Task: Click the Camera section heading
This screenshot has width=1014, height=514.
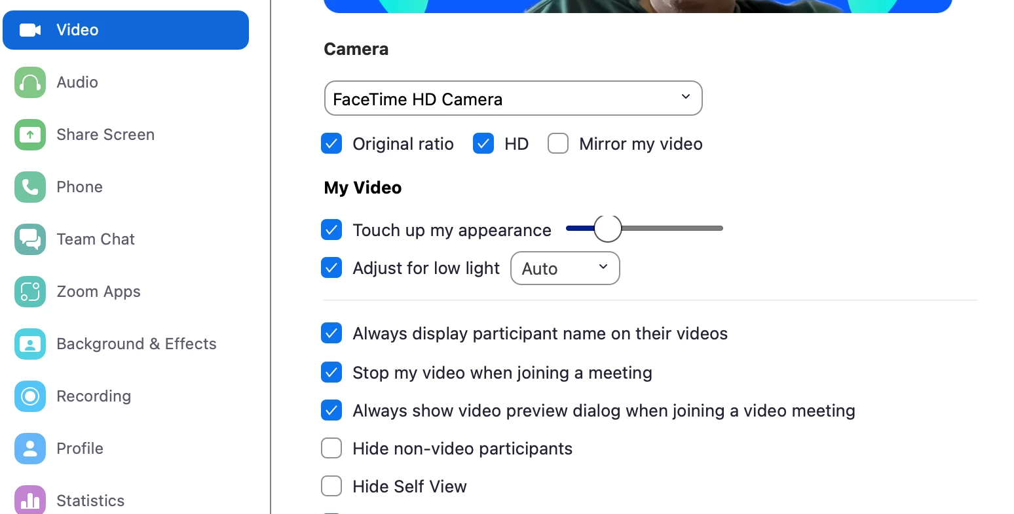Action: (x=356, y=49)
